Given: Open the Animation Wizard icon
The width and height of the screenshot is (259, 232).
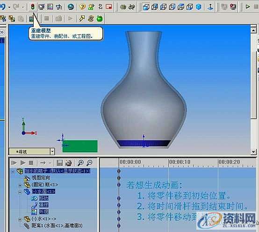Looking at the screenshot, I should tap(69, 163).
